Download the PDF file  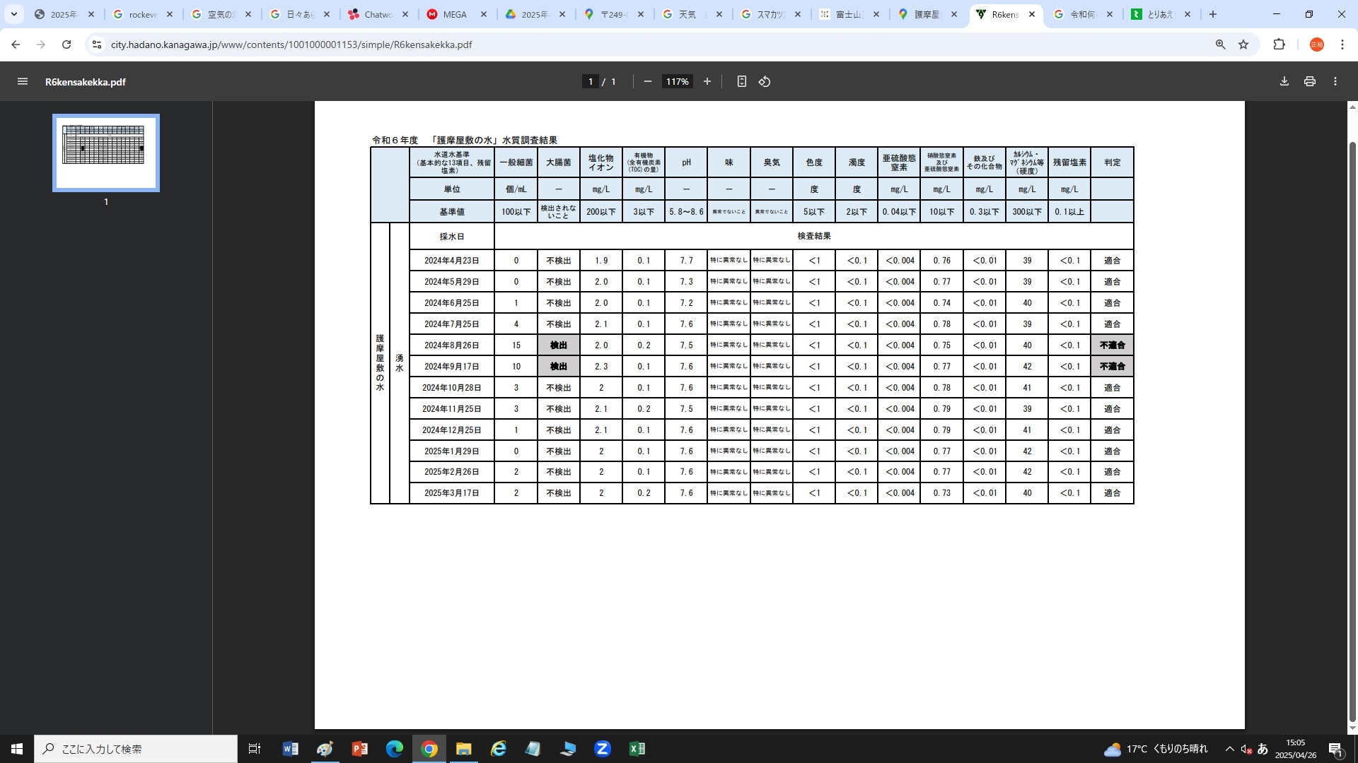point(1284,82)
